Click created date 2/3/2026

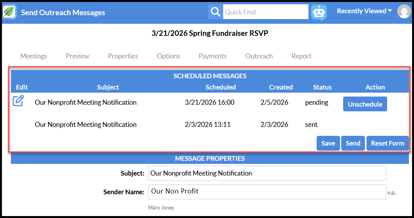coord(274,124)
